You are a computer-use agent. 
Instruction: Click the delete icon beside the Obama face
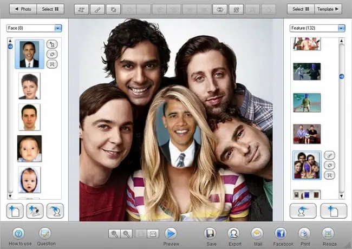coord(52,64)
